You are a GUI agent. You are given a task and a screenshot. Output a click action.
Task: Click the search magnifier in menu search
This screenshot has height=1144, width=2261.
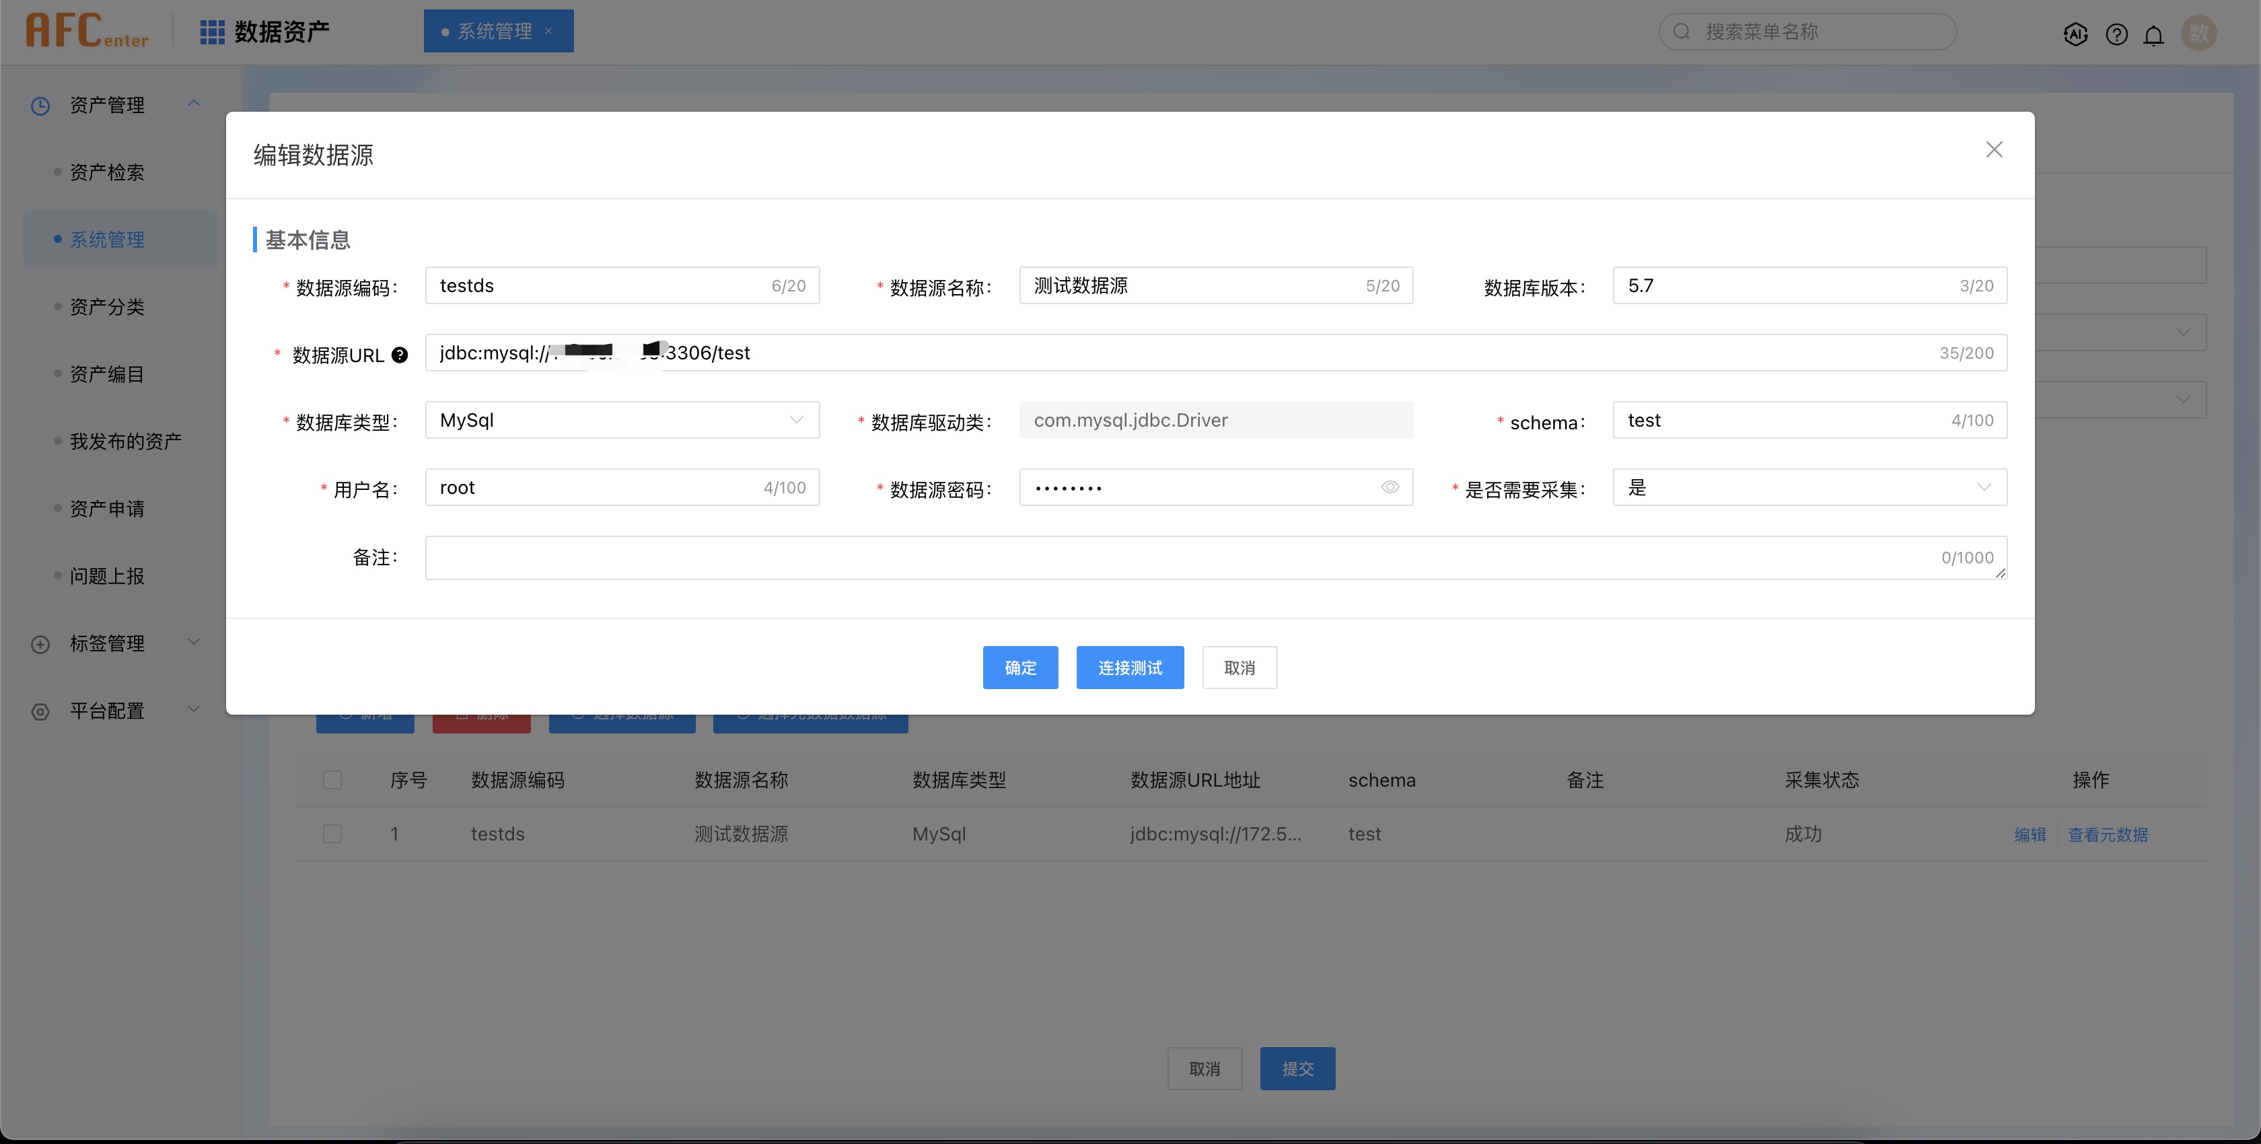click(1681, 32)
